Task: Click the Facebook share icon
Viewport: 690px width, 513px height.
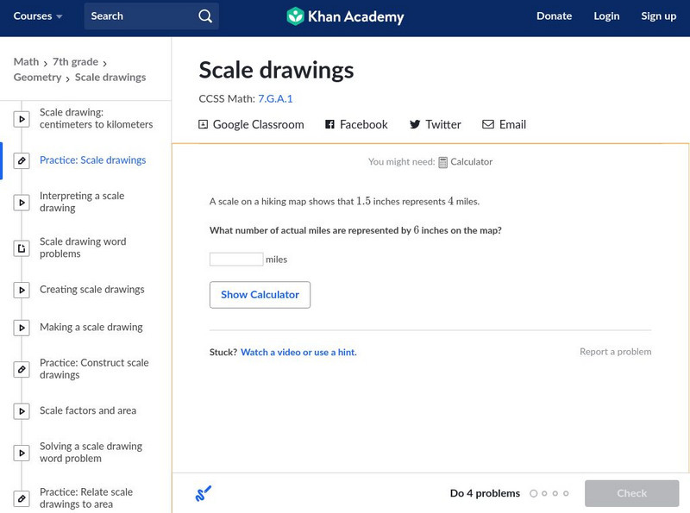Action: click(329, 125)
